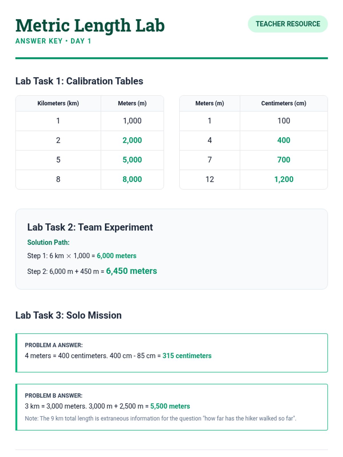Click the Lab Task 1: Calibration Tables heading
Image resolution: width=343 pixels, height=457 pixels.
click(x=79, y=81)
